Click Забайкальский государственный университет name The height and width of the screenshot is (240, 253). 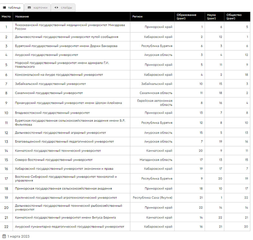(x=50, y=84)
